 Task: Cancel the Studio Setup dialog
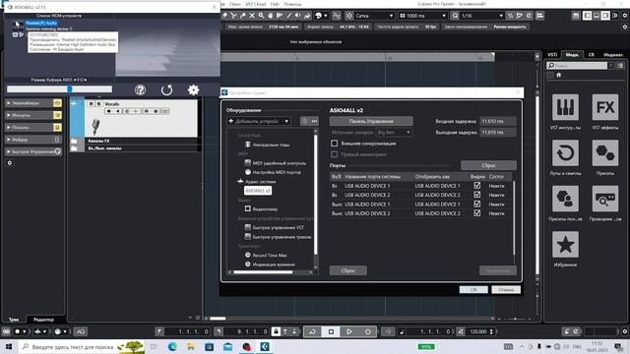point(506,289)
